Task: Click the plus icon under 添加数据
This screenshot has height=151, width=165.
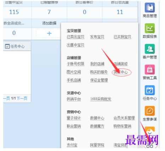Action: (49, 34)
